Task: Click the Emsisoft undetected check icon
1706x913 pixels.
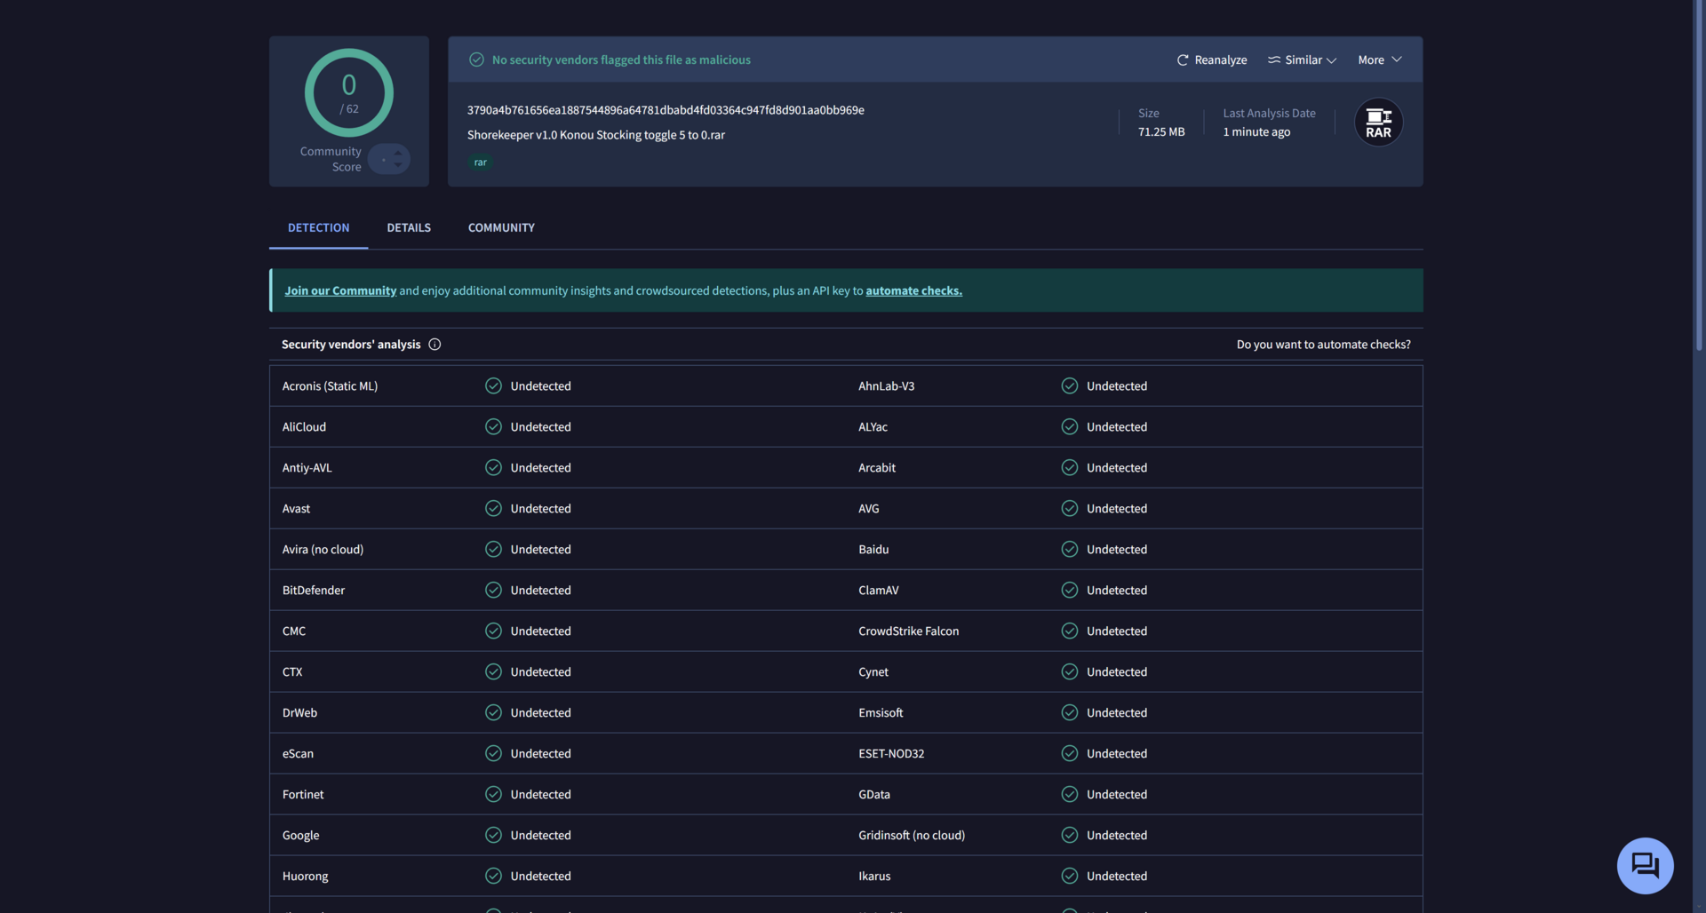Action: click(x=1070, y=712)
